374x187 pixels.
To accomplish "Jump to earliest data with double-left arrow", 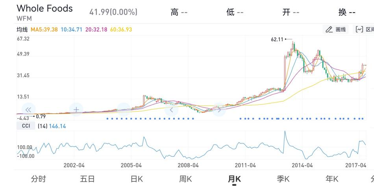I will [x=28, y=109].
